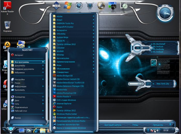This screenshot has height=134, width=181.
Task: Click the New York City weather widget
Action: pyautogui.click(x=163, y=84)
